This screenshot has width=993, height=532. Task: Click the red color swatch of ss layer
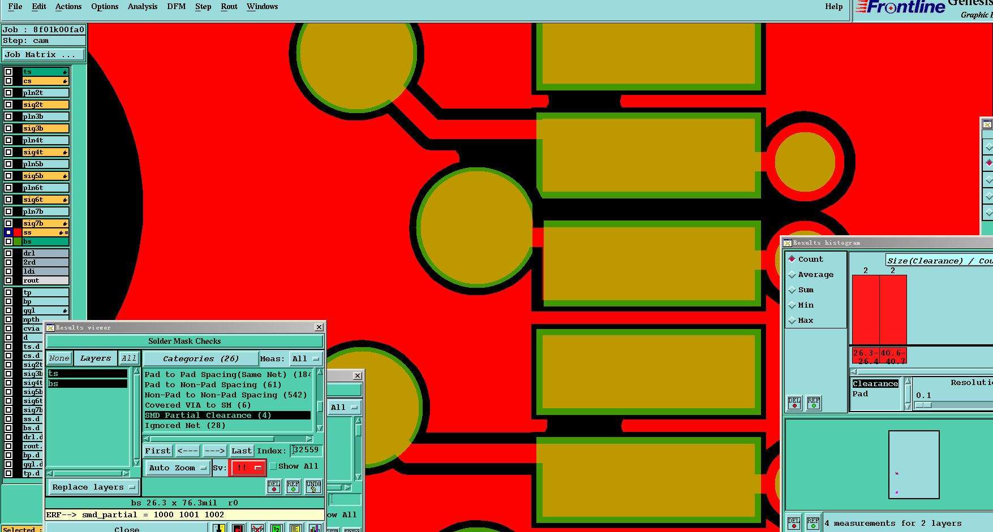click(x=18, y=232)
